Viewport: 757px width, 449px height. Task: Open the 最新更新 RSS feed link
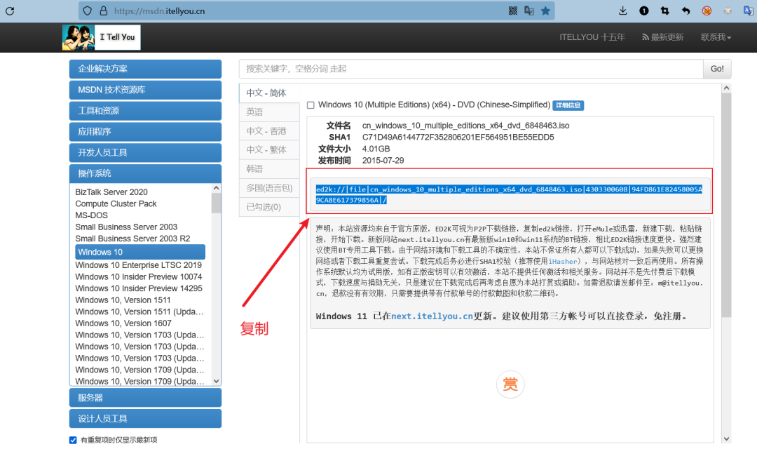point(662,37)
